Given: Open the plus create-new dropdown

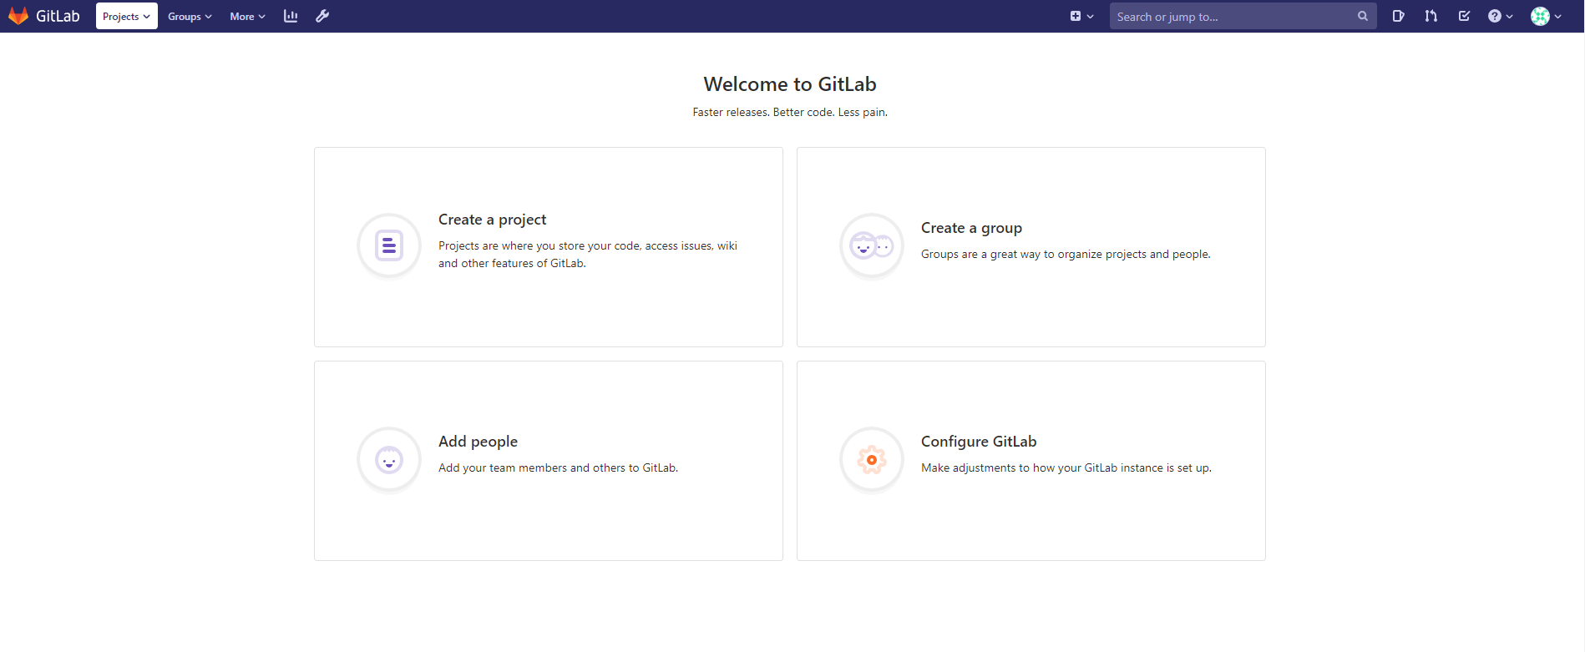Looking at the screenshot, I should (1081, 16).
